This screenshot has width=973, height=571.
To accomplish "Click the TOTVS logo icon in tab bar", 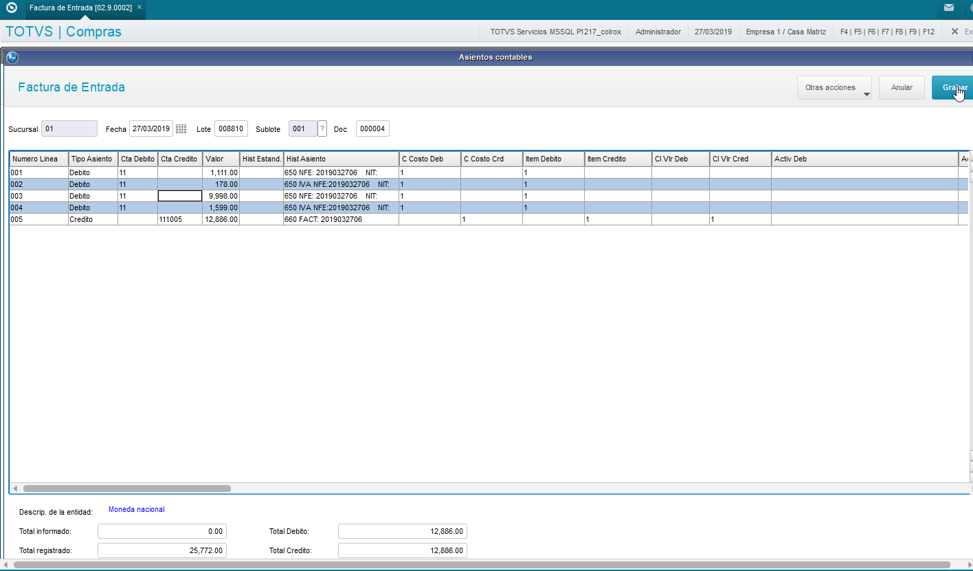I will [12, 8].
